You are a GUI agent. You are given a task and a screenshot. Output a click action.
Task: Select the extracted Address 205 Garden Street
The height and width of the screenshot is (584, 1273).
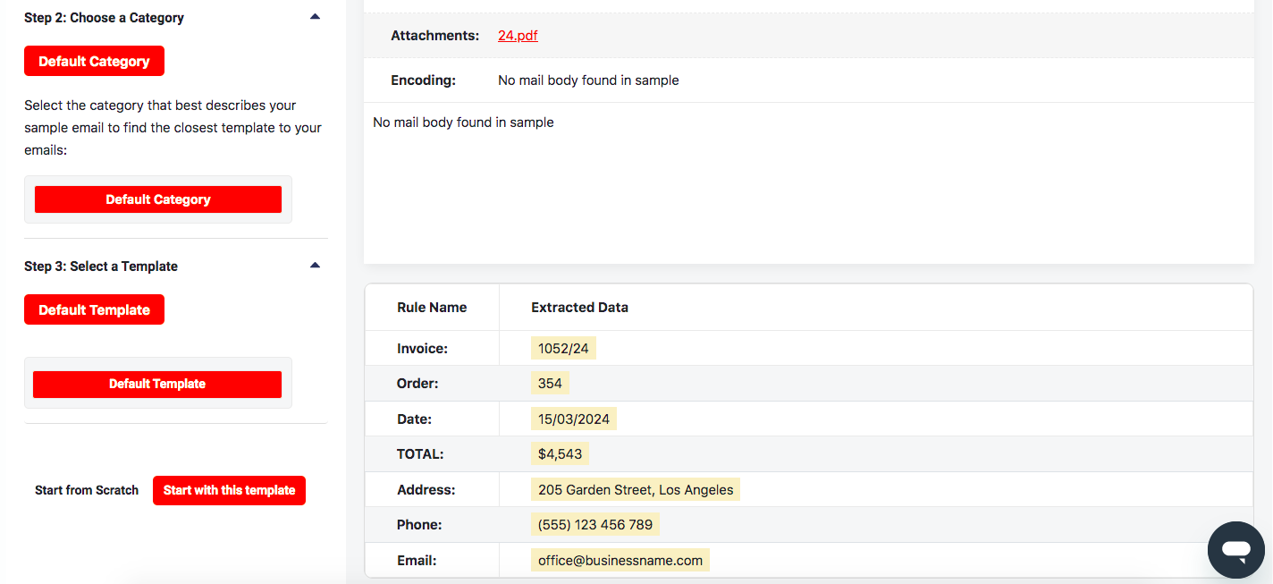point(635,489)
